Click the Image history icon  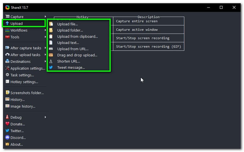pyautogui.click(x=7, y=106)
